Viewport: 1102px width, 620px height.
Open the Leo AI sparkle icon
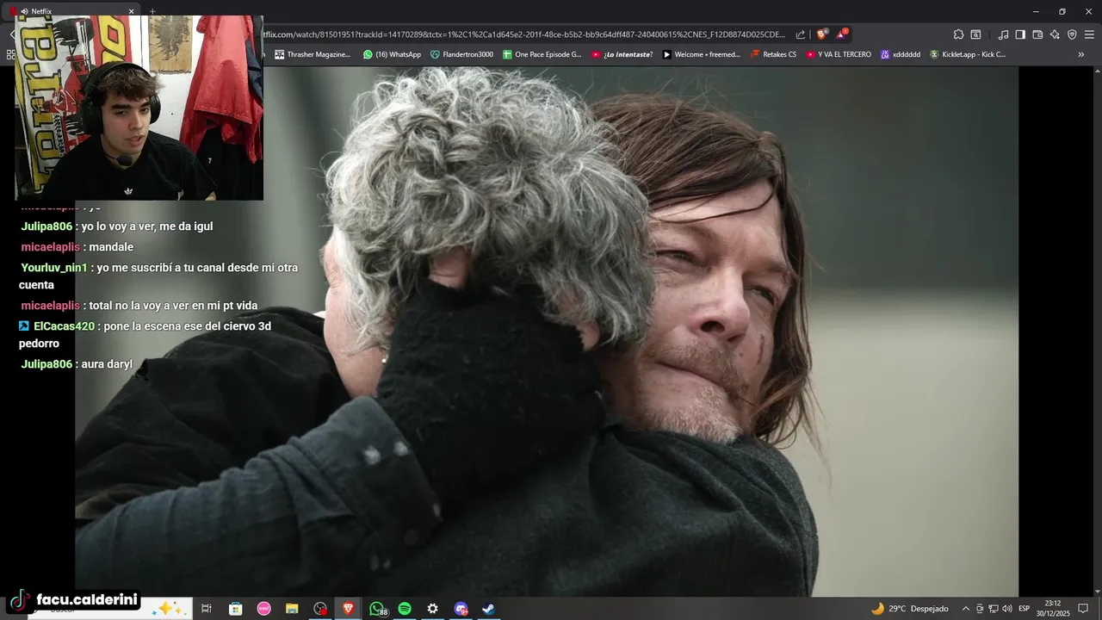coord(1055,34)
